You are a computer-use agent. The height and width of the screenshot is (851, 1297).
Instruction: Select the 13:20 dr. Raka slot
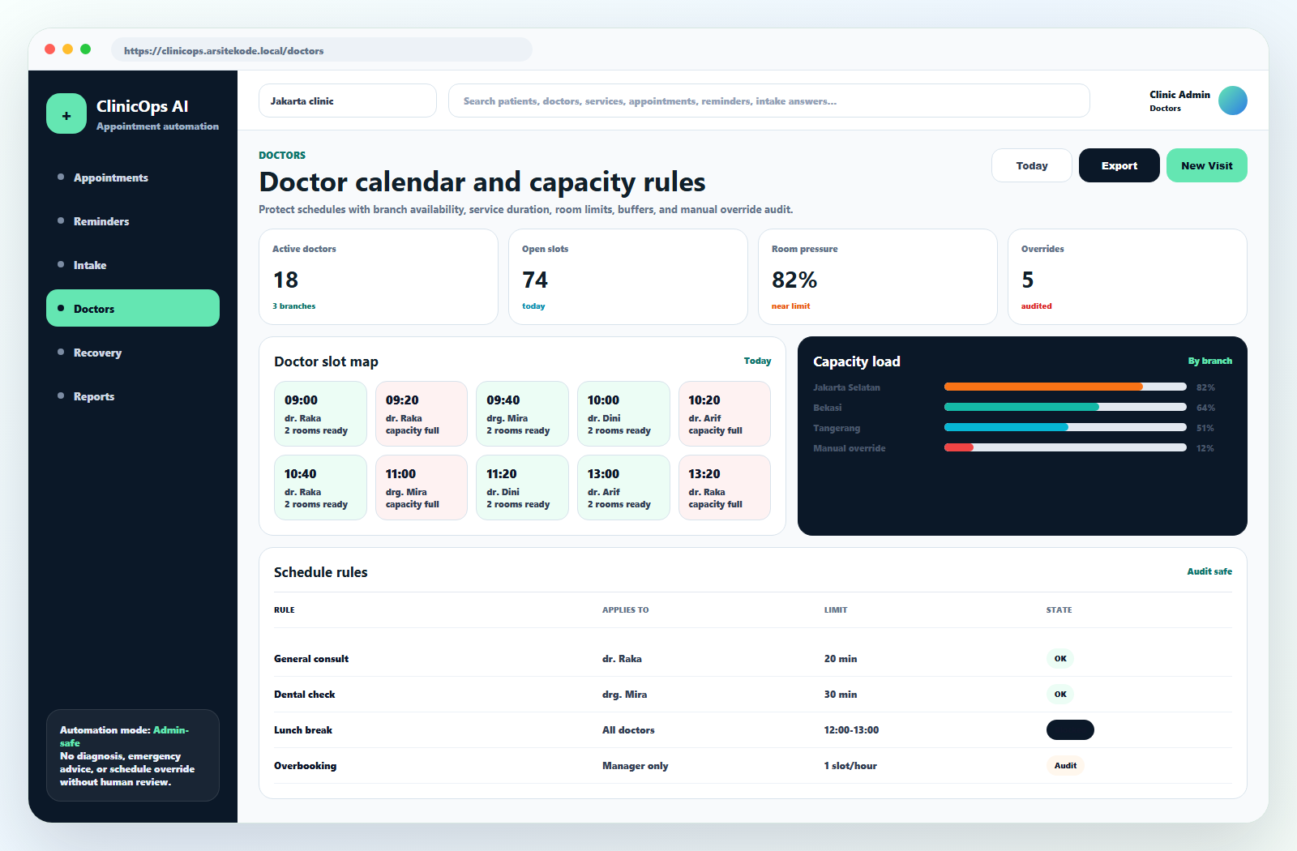pos(725,487)
